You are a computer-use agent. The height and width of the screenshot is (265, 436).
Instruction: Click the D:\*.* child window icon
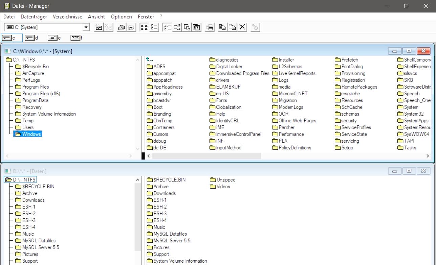click(8, 171)
